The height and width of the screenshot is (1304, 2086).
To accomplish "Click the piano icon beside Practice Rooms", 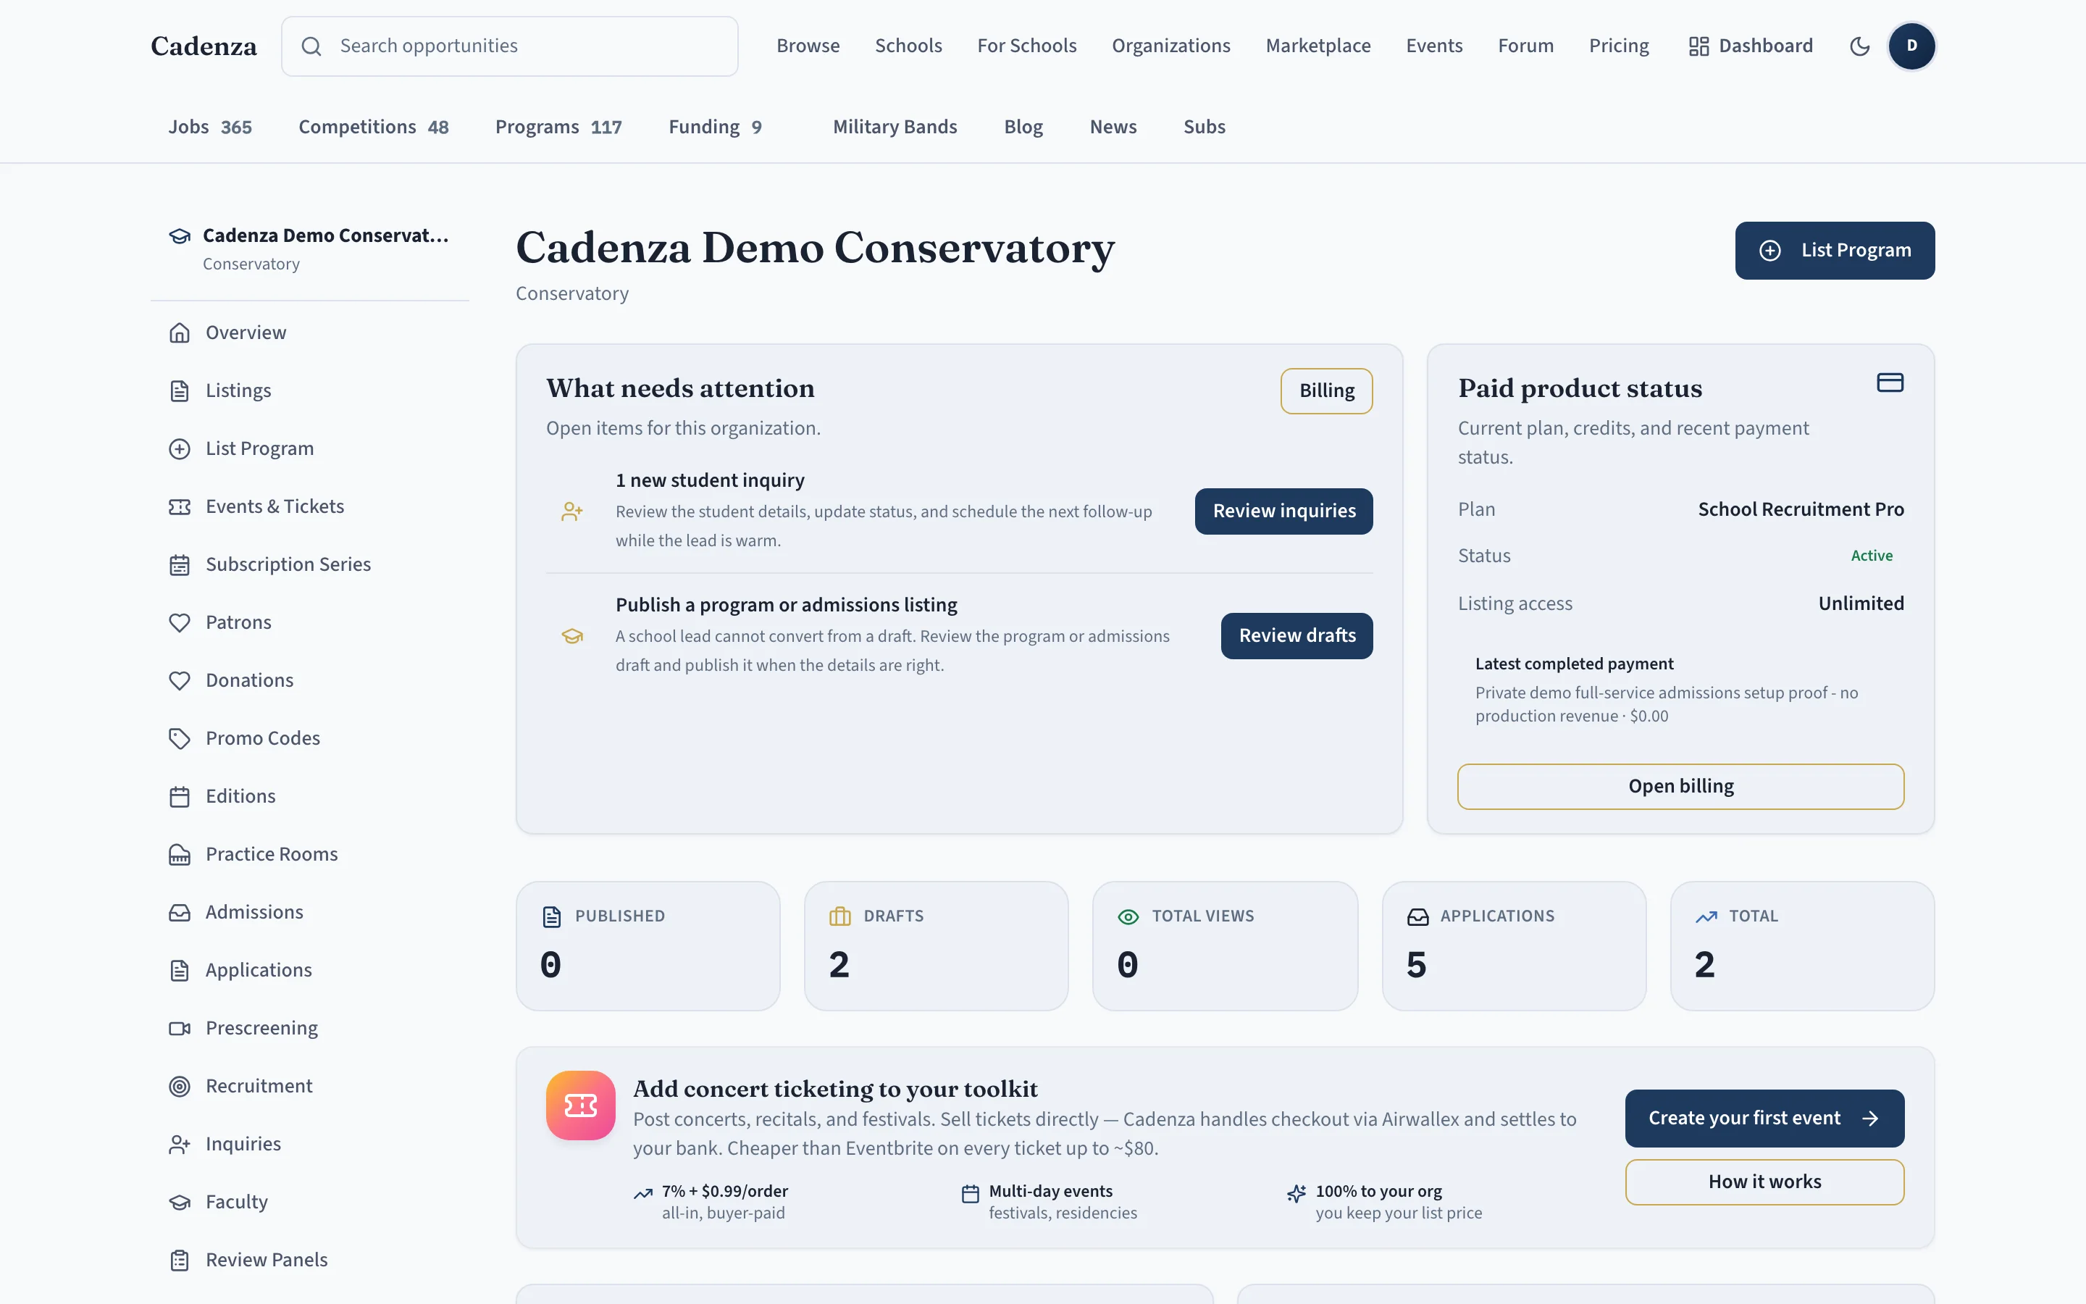I will coord(180,855).
